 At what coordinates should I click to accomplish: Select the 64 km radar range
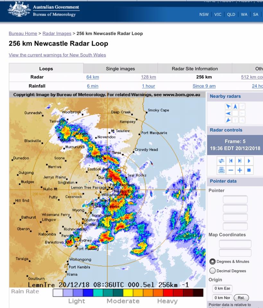click(92, 77)
